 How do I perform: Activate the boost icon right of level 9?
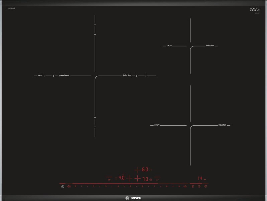pyautogui.click(x=185, y=186)
